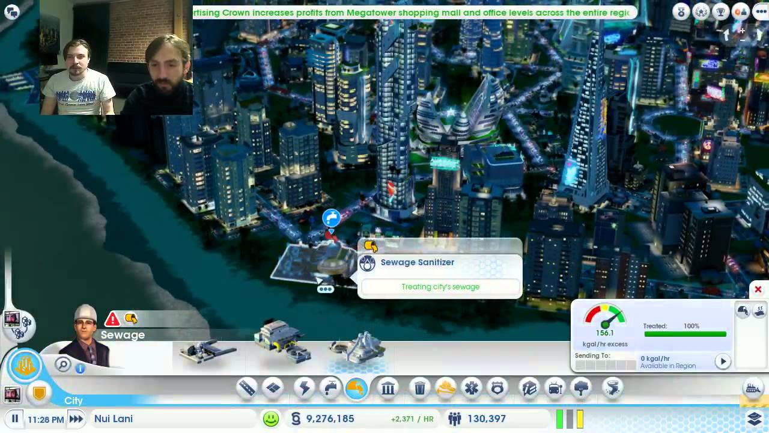Image resolution: width=769 pixels, height=433 pixels.
Task: Click the Treating city's sewage status text
Action: pyautogui.click(x=440, y=287)
